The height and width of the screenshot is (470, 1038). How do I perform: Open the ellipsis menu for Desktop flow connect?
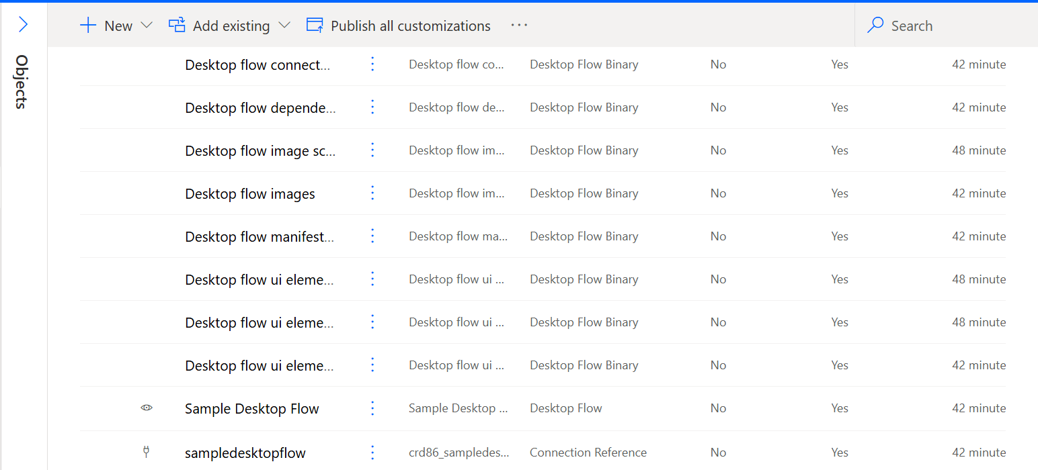click(x=372, y=64)
